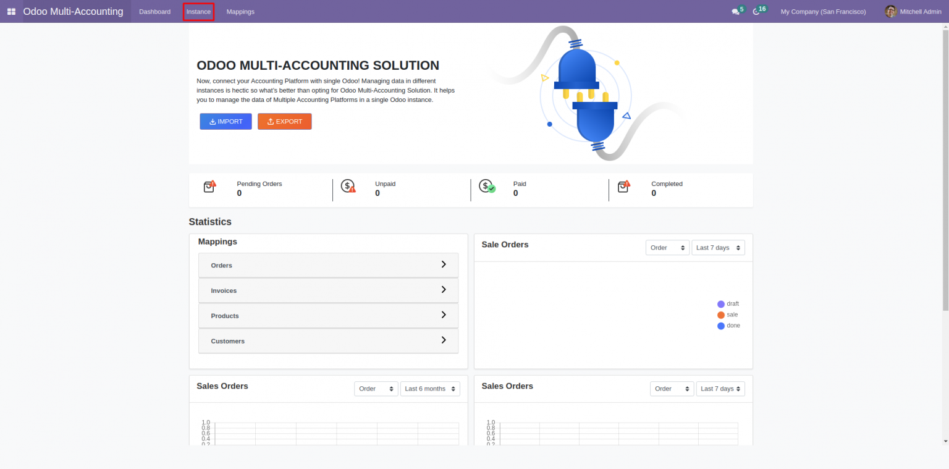Open the Order dropdown in Sale Orders panel
This screenshot has height=469, width=949.
tap(667, 248)
